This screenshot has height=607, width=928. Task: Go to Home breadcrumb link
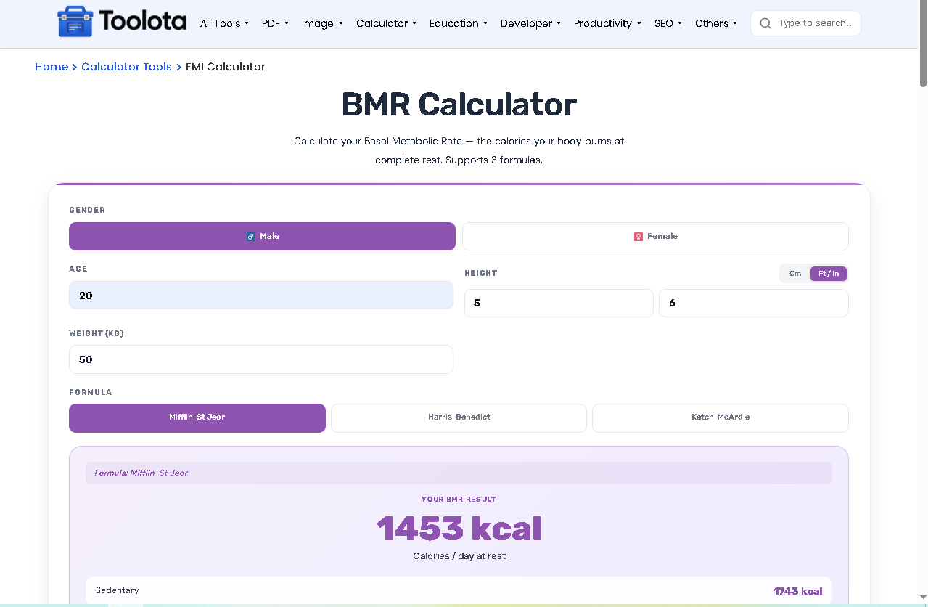[52, 67]
